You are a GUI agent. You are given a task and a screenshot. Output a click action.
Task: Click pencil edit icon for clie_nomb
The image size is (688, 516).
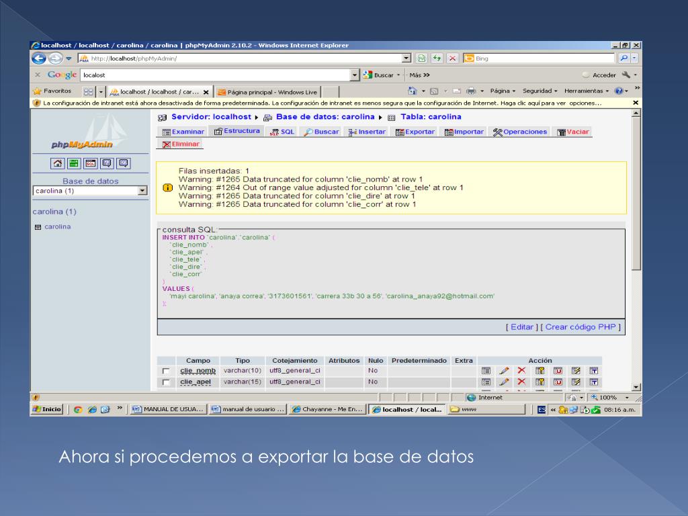504,371
